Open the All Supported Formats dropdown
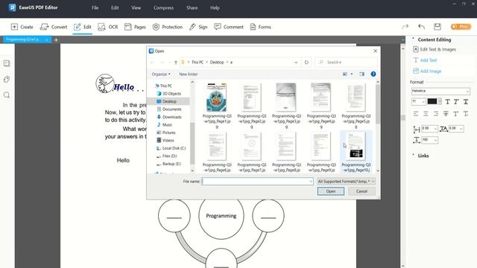This screenshot has width=477, height=268. point(346,182)
